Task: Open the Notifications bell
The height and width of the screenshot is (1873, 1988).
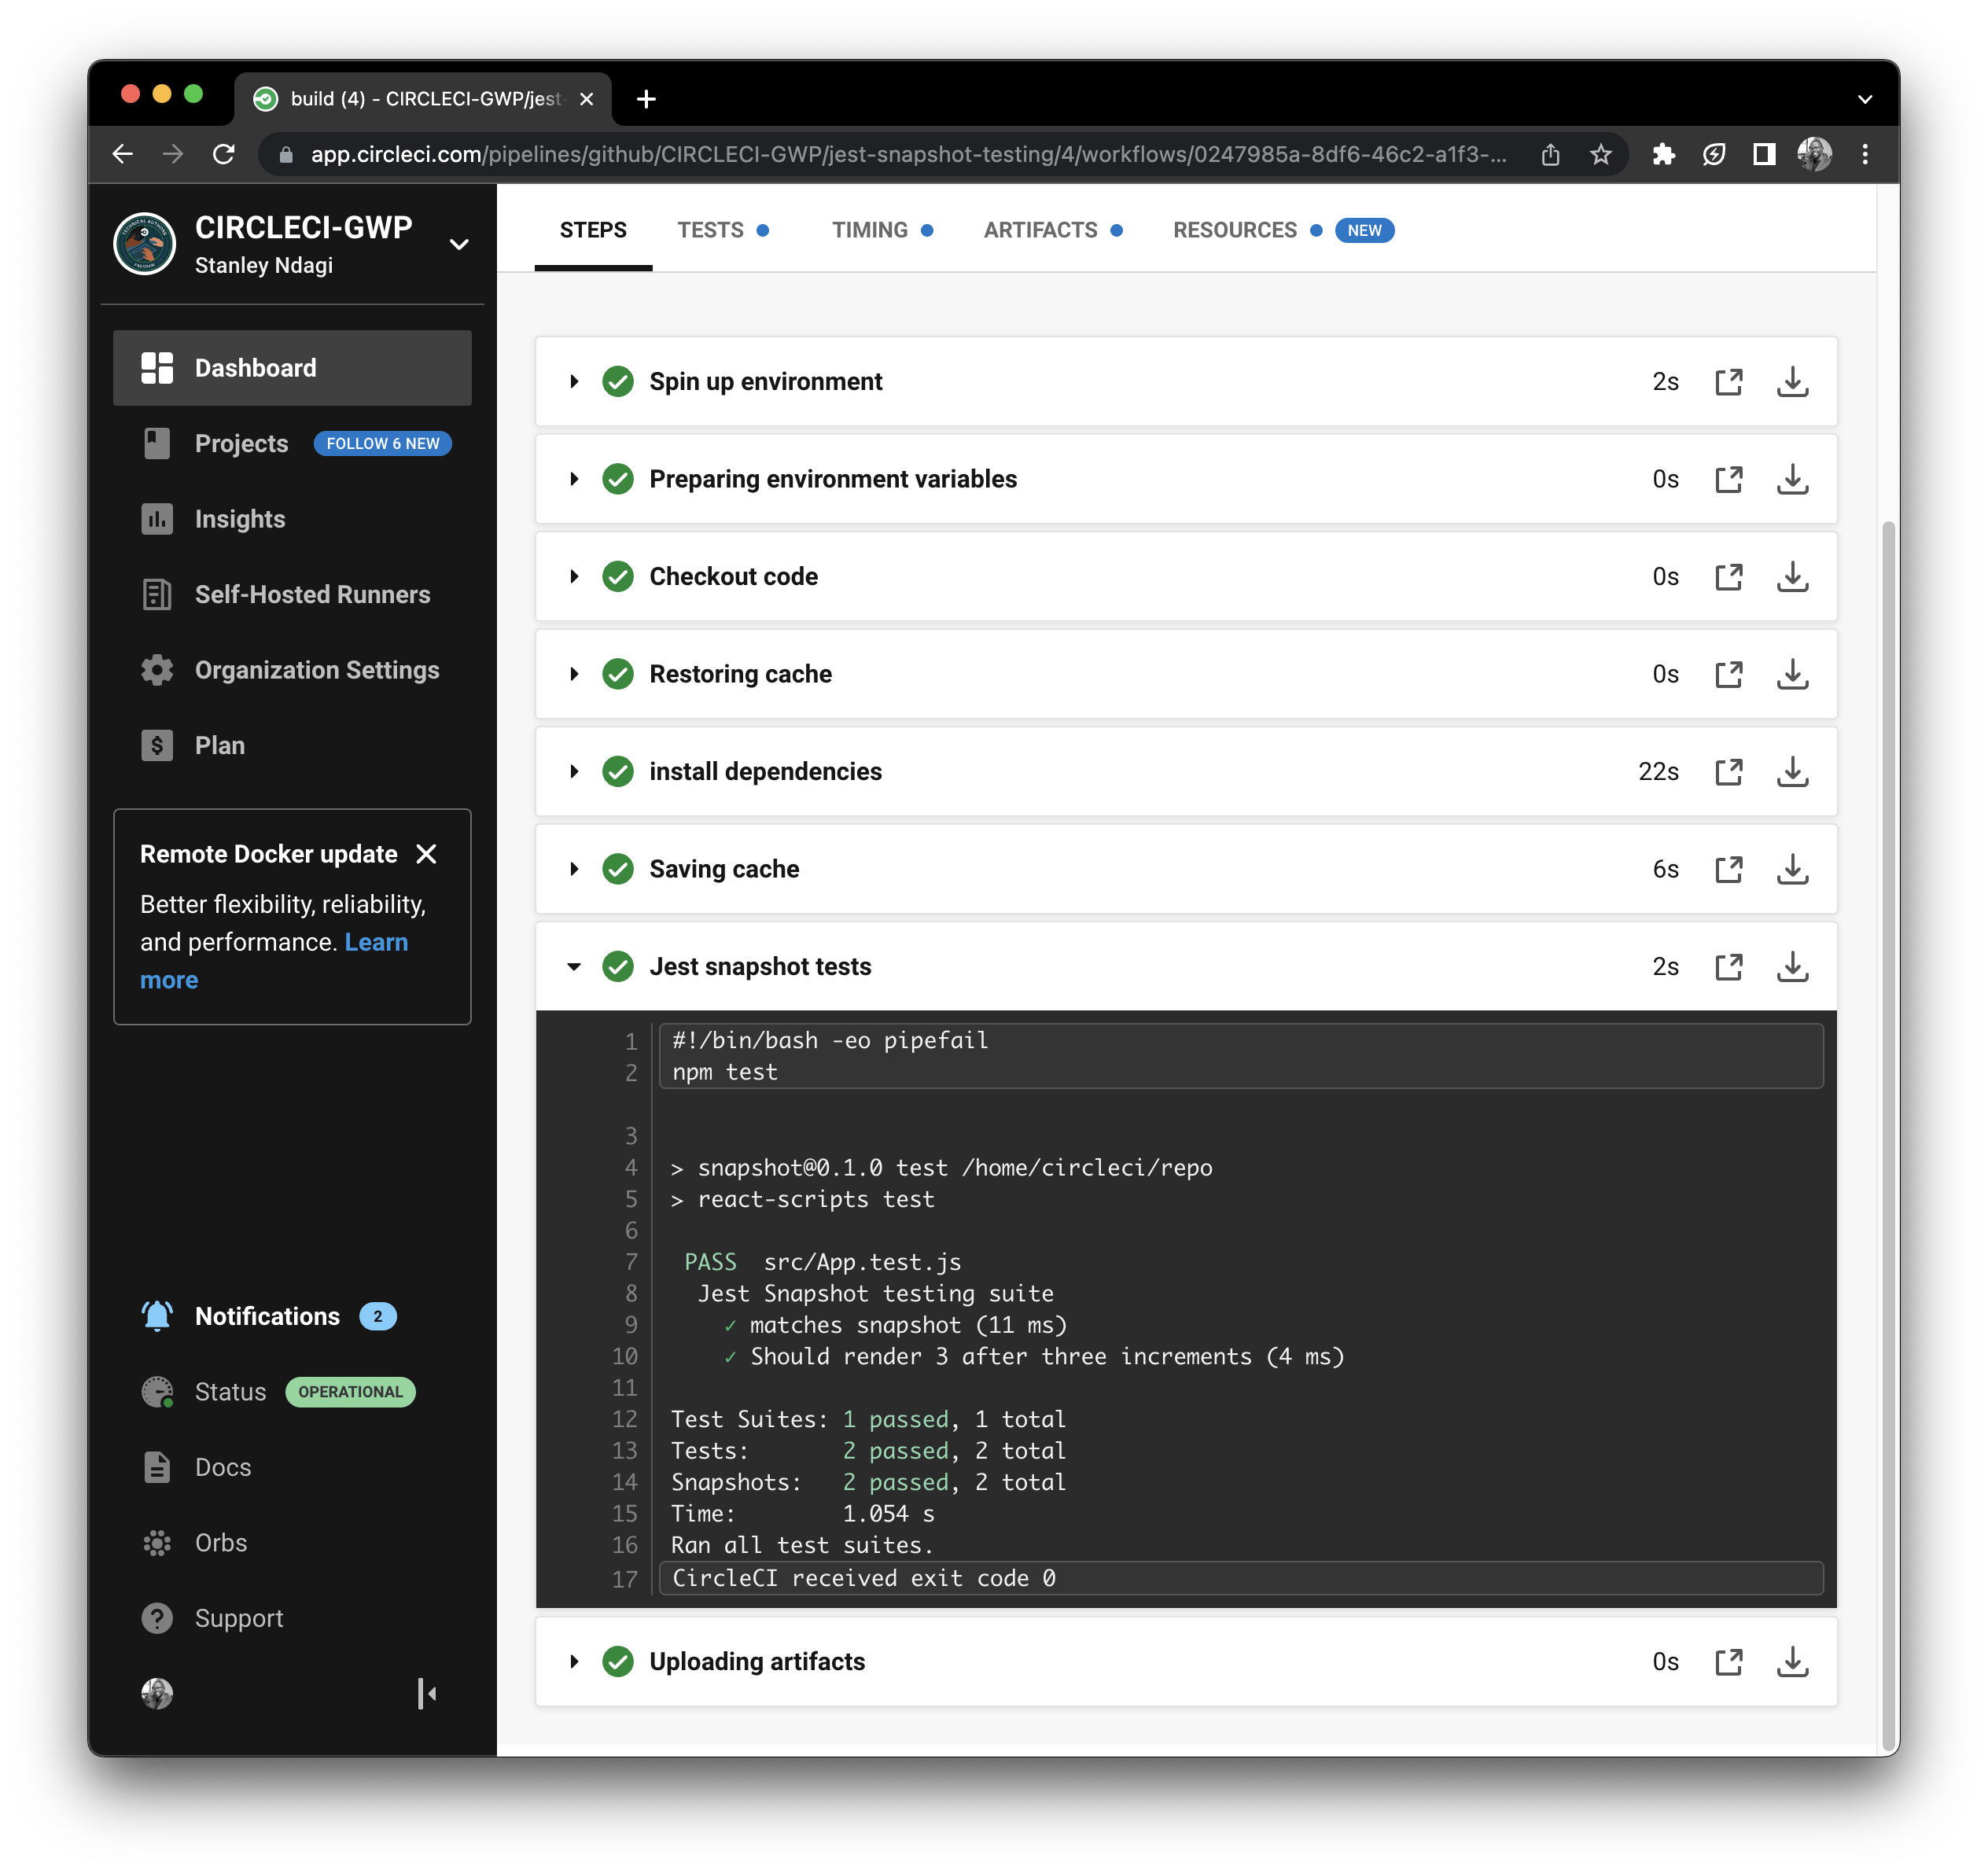Action: 157,1315
